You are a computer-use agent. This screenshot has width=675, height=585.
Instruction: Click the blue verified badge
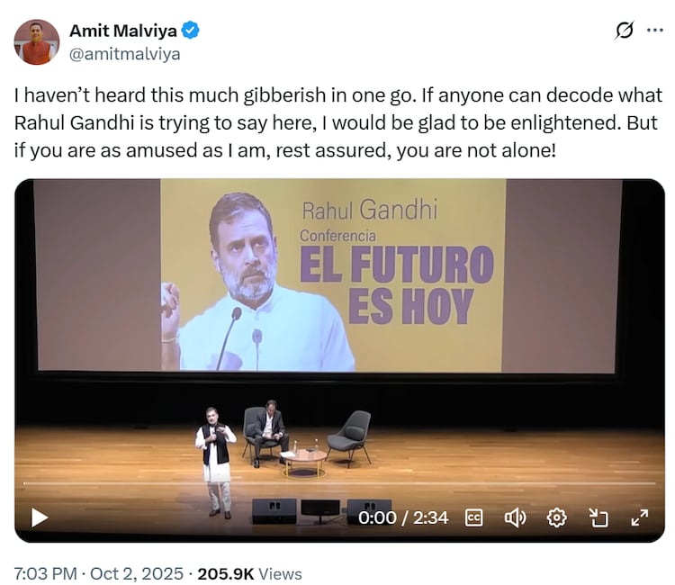(191, 31)
